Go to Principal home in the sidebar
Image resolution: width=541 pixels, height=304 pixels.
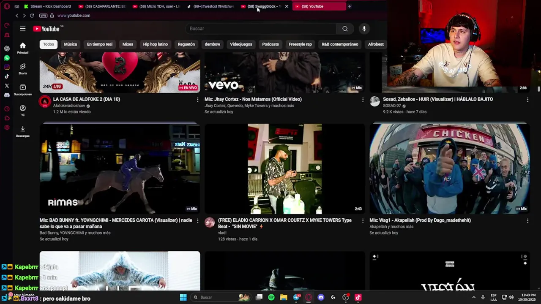click(x=23, y=48)
